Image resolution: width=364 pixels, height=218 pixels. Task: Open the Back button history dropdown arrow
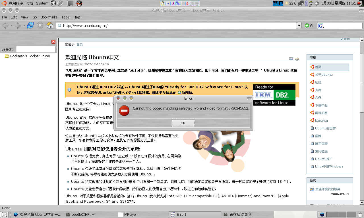click(11, 26)
